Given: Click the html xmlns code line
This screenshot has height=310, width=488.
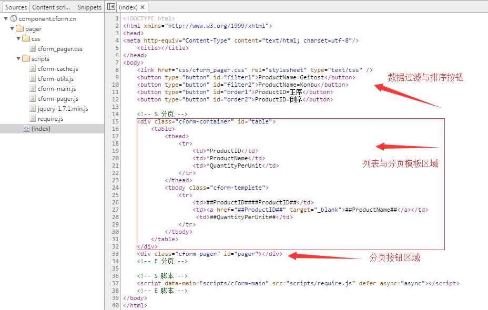Looking at the screenshot, I should click(x=198, y=26).
